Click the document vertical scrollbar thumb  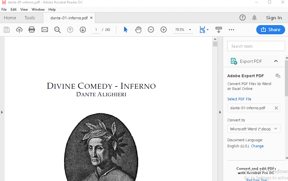[x=215, y=44]
